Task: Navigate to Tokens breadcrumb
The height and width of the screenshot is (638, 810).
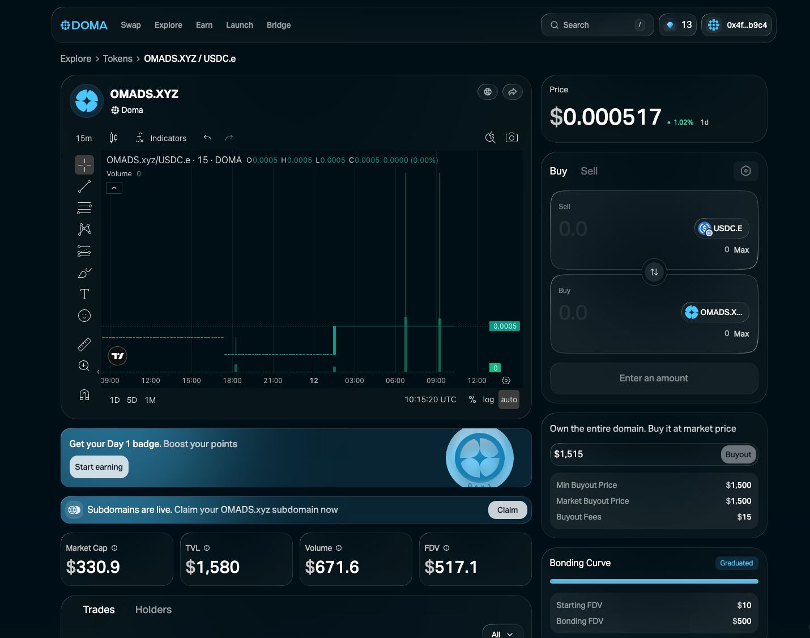Action: (x=118, y=58)
